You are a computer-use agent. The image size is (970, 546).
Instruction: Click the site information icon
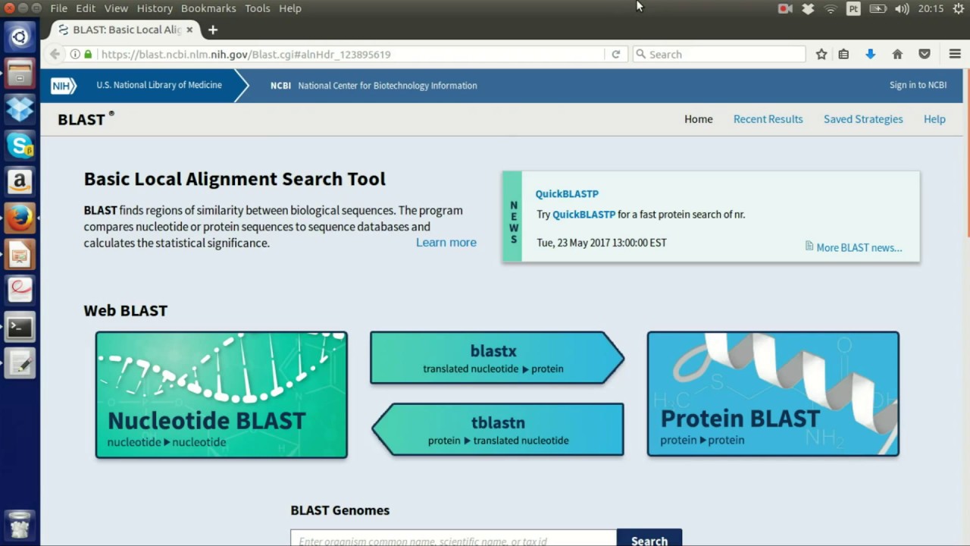click(75, 55)
